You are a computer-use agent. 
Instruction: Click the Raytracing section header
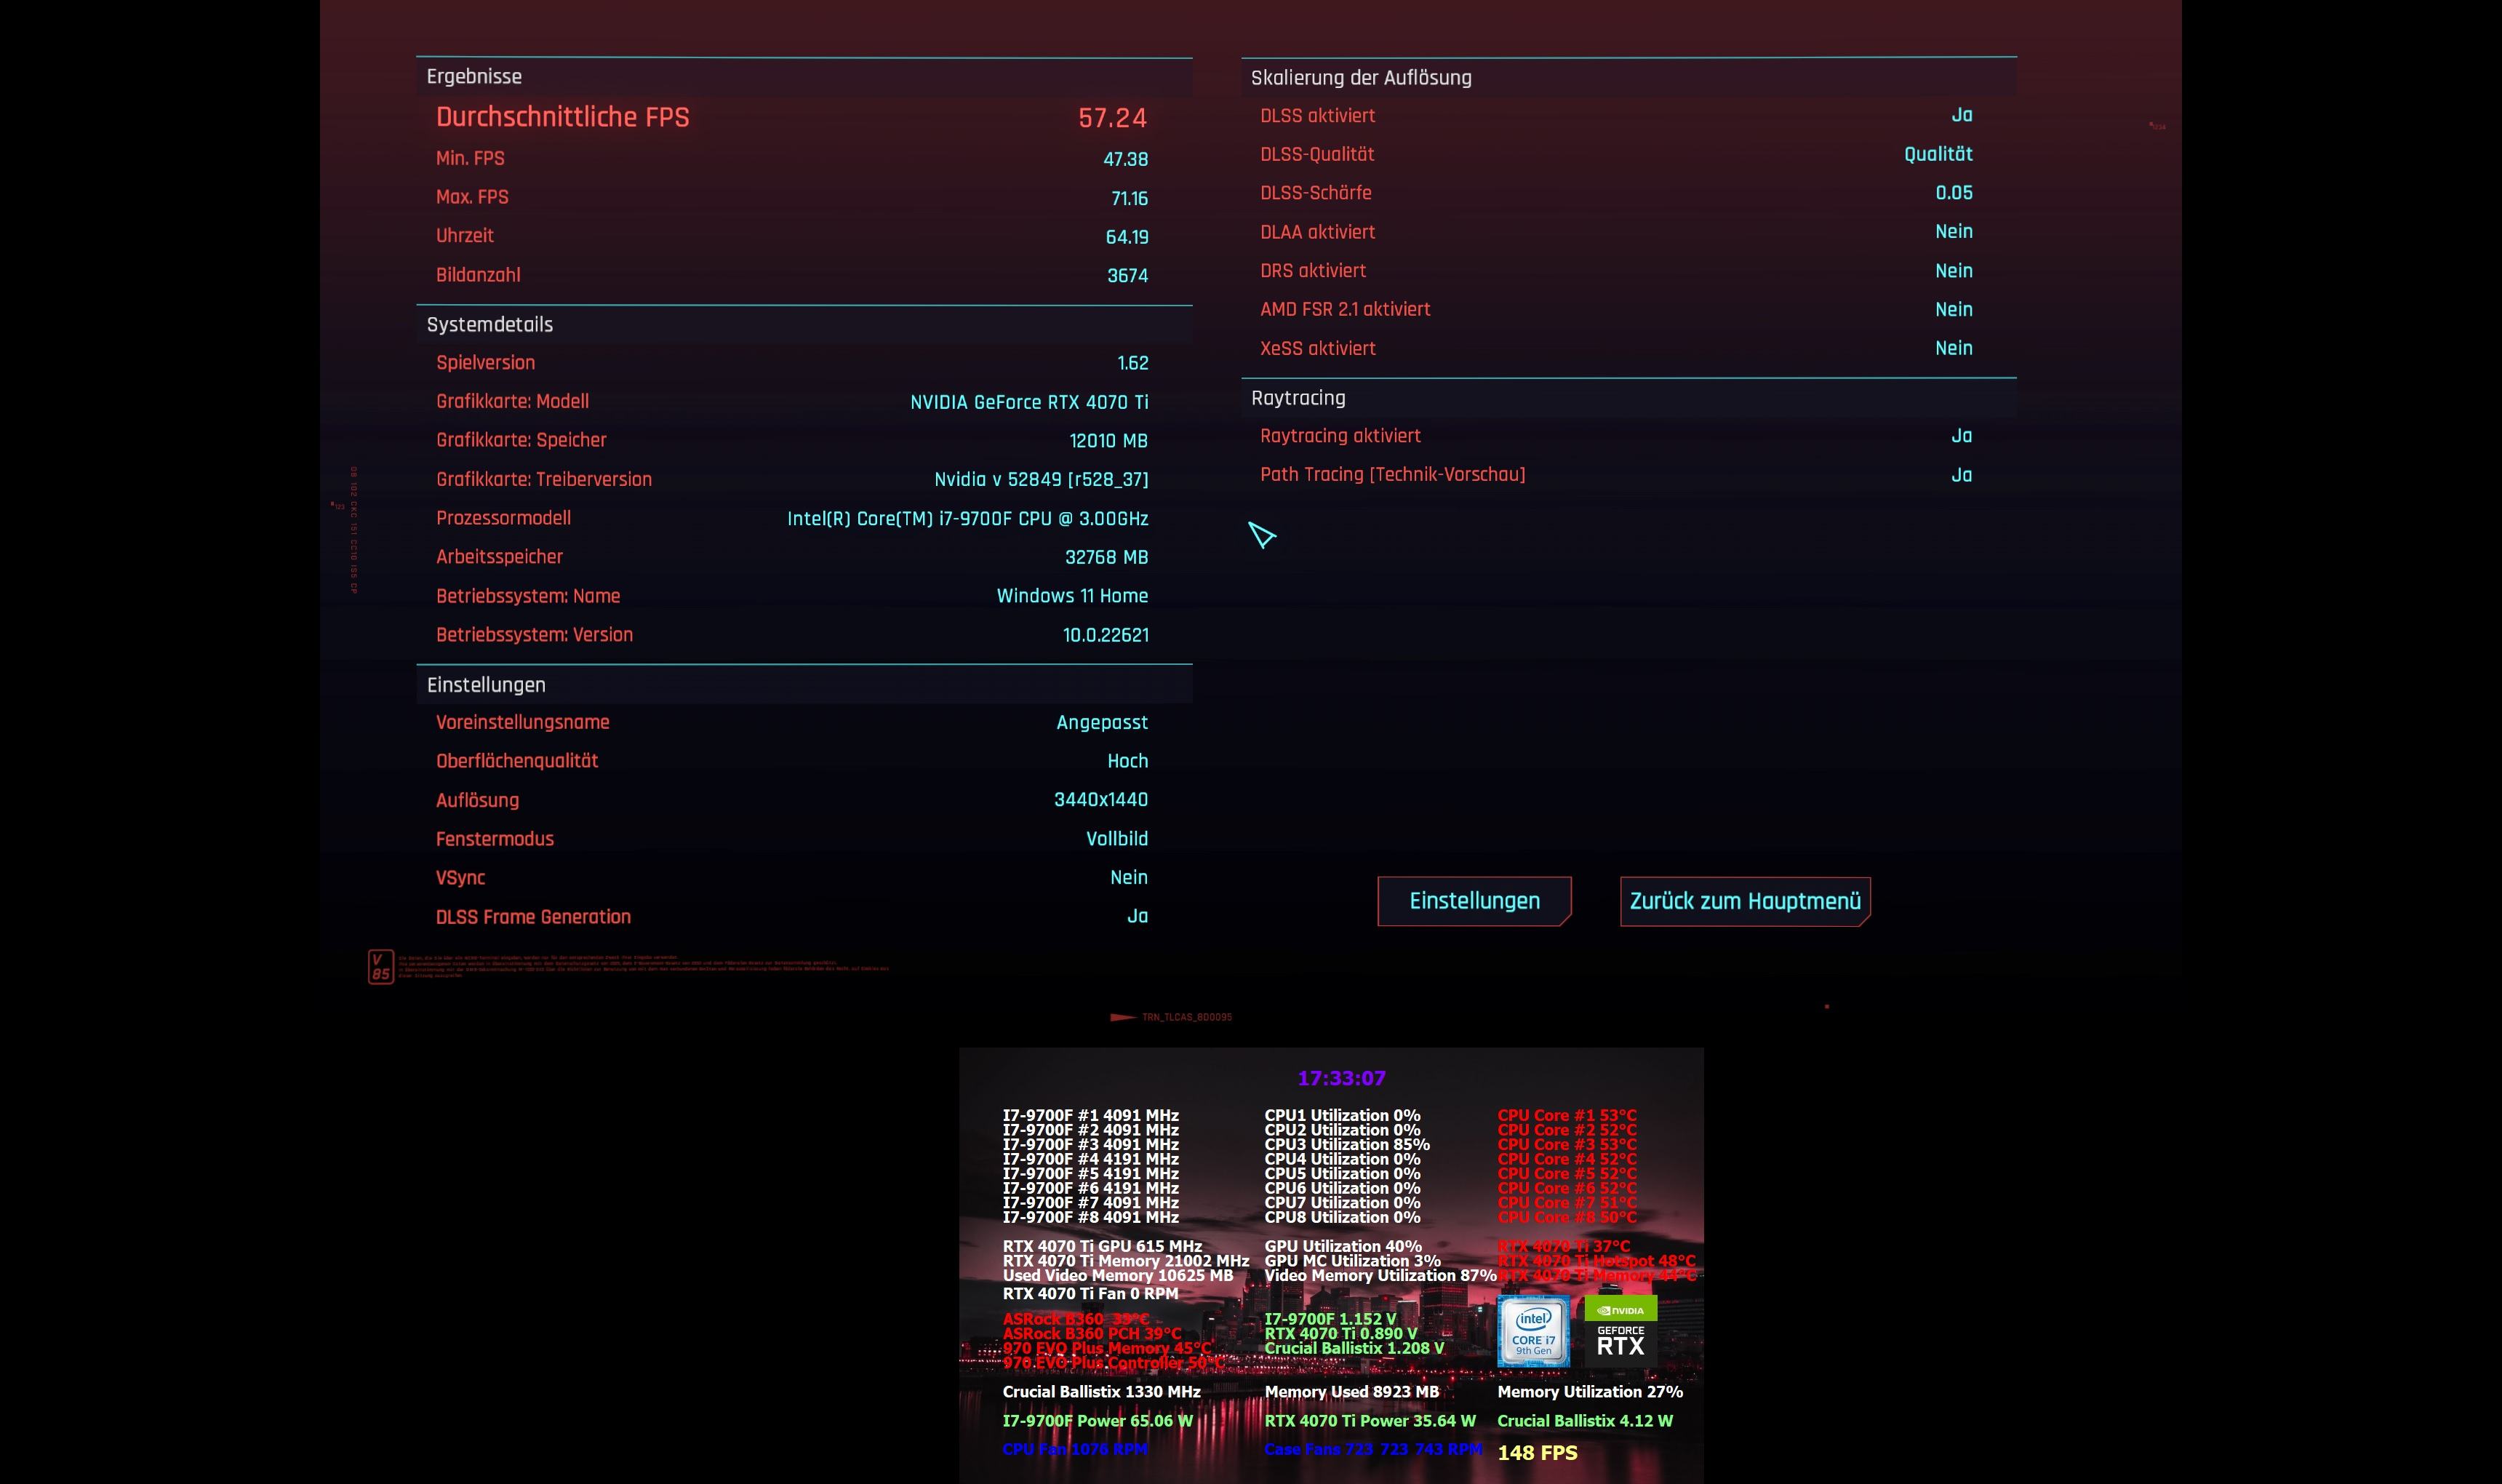point(1298,398)
